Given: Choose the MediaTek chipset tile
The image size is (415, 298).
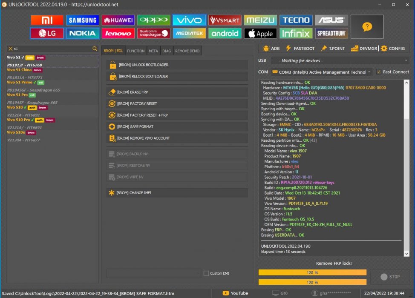Looking at the screenshot, I should tap(189, 33).
